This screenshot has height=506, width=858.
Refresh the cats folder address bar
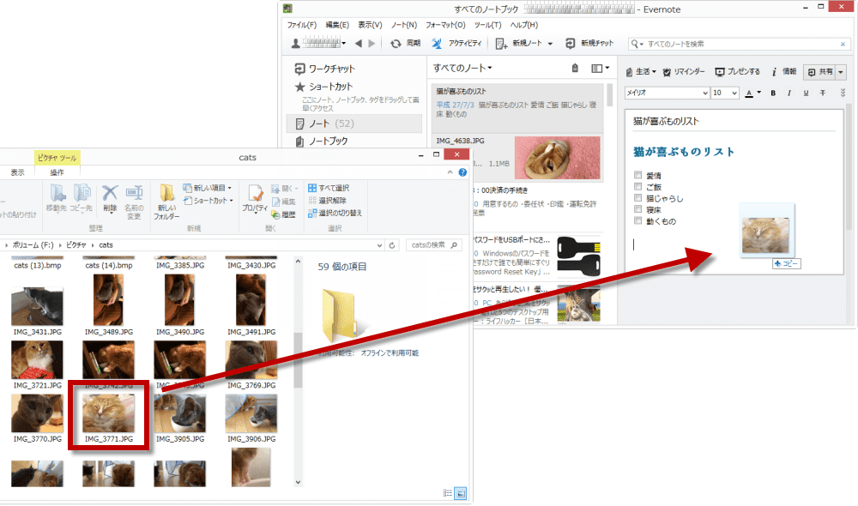tap(392, 245)
